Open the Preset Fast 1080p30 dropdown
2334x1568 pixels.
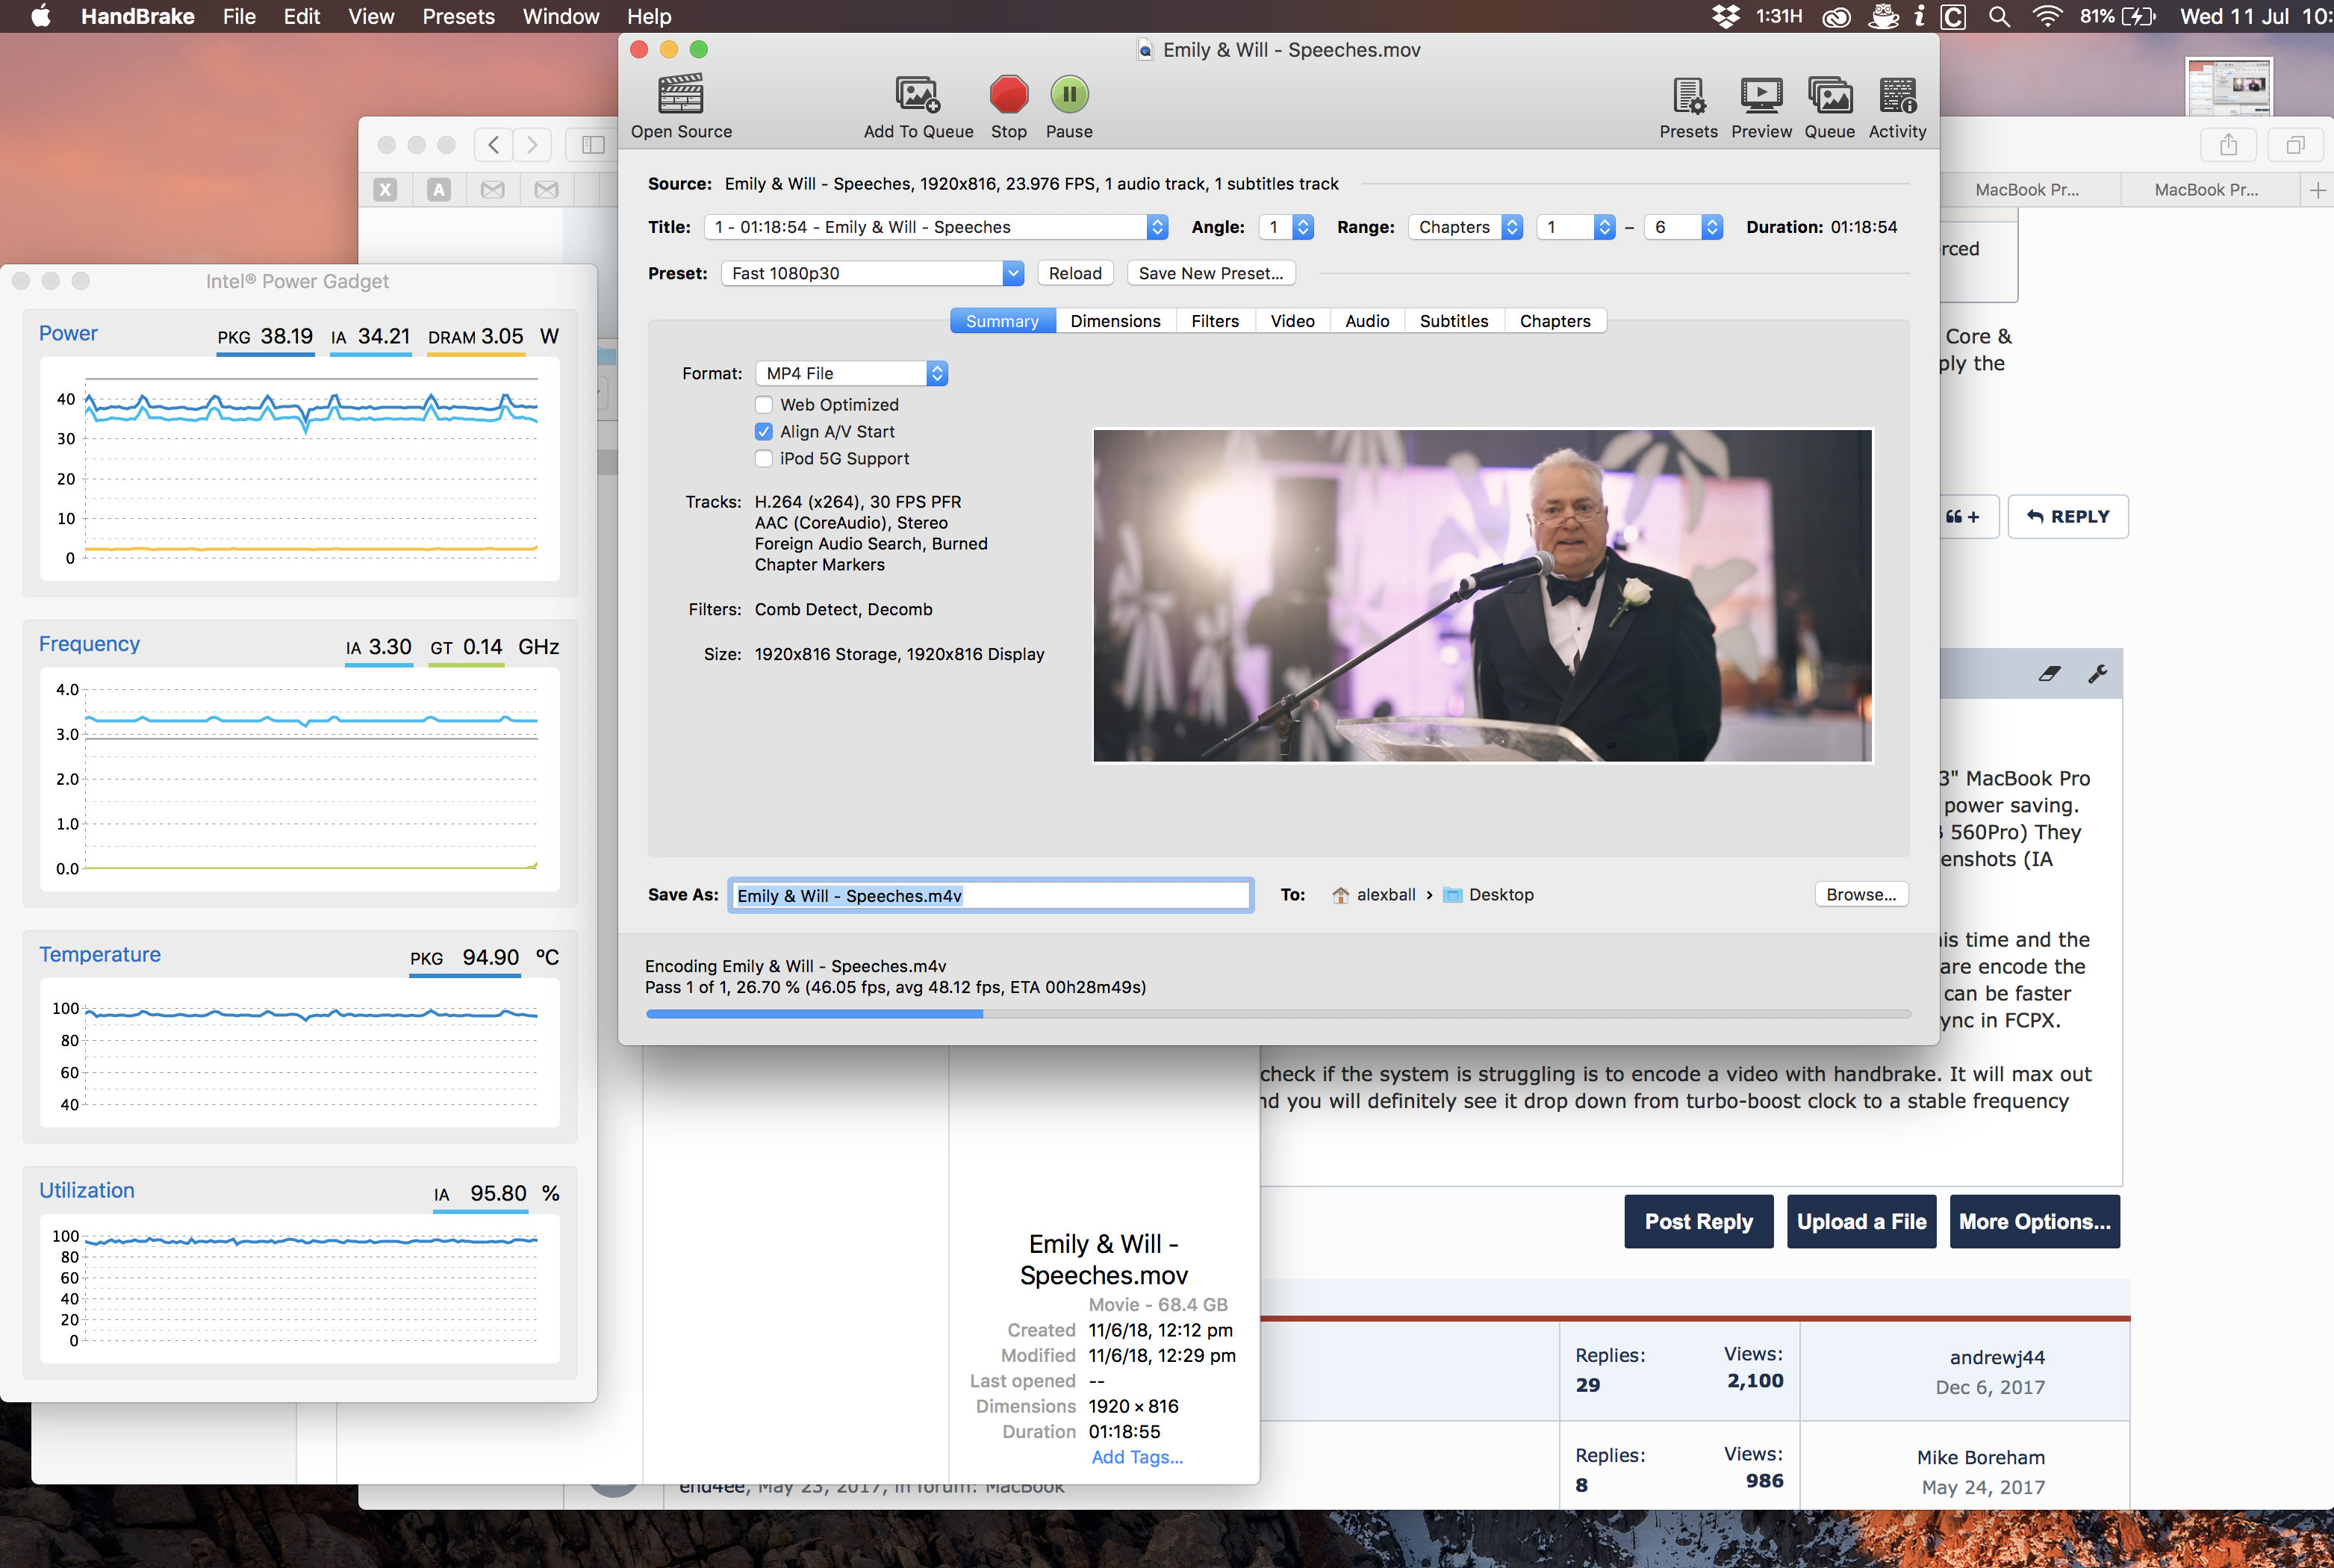click(x=872, y=273)
